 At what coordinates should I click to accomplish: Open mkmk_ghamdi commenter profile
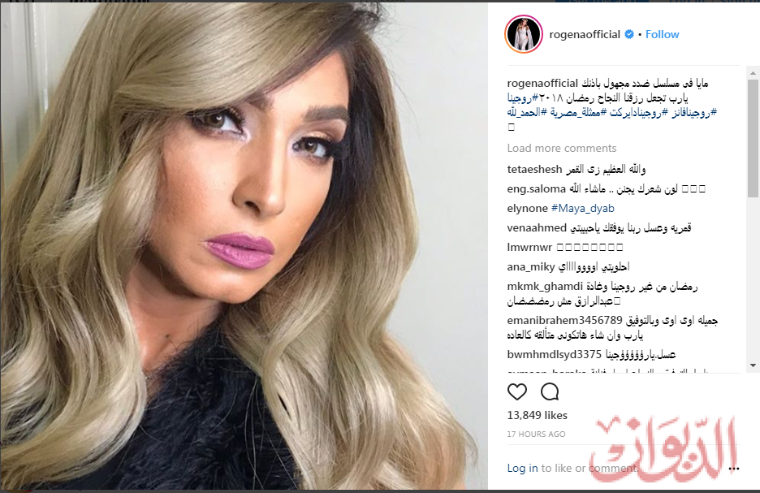point(544,287)
